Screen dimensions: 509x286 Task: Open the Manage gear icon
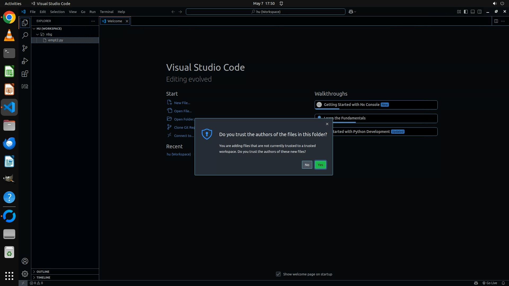point(25,274)
